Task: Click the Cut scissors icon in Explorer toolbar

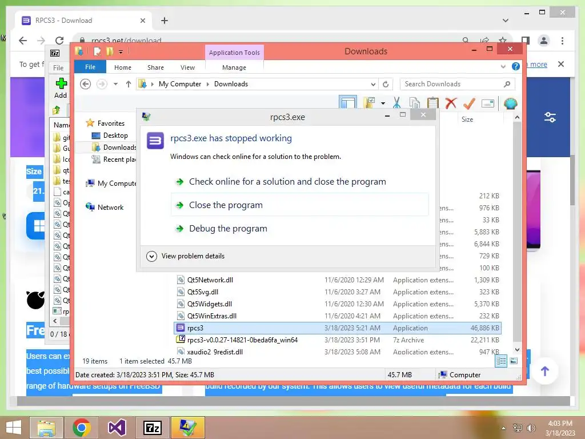Action: (x=396, y=103)
